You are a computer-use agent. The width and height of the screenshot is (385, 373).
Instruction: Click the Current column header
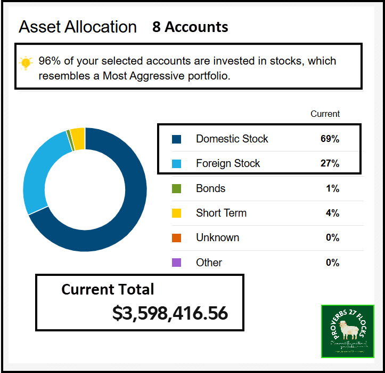click(x=325, y=114)
